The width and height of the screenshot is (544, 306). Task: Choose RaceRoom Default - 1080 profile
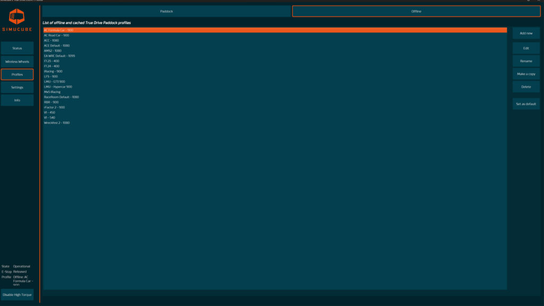coord(61,97)
